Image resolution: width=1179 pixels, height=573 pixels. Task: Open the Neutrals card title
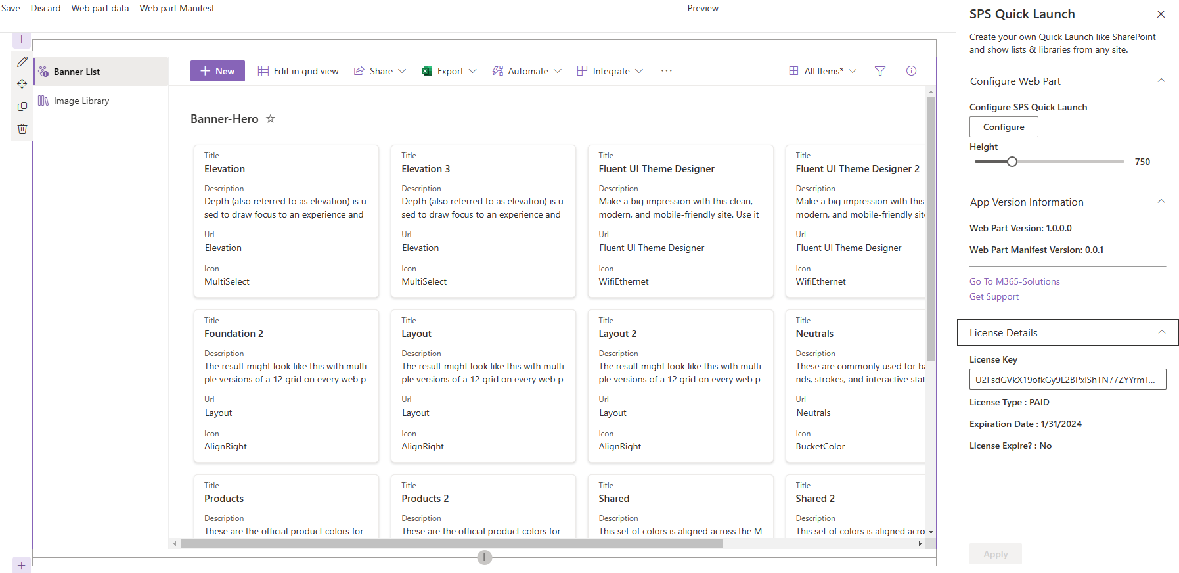click(x=814, y=334)
